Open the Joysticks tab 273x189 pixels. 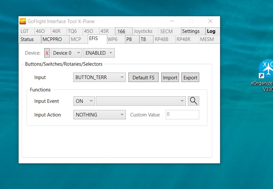[x=145, y=31]
